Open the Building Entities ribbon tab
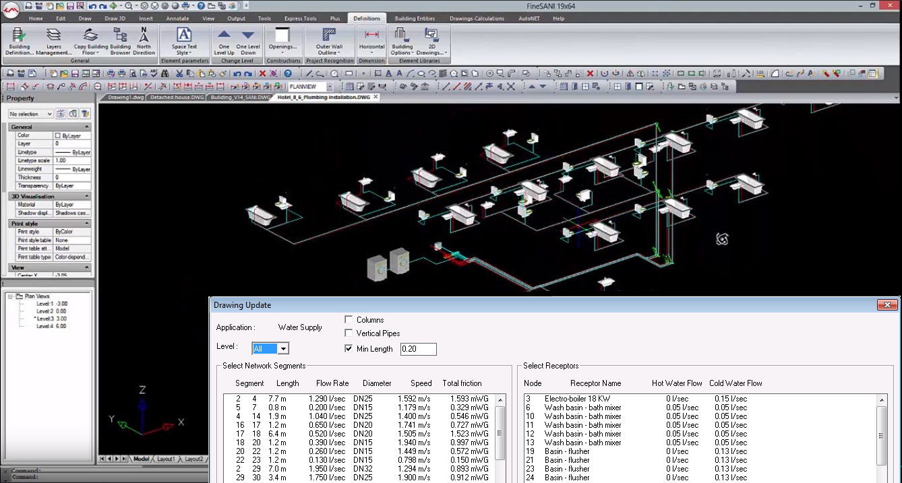Screen dimensions: 902x483 click(x=415, y=18)
